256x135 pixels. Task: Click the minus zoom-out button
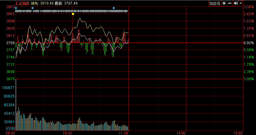[230, 3]
